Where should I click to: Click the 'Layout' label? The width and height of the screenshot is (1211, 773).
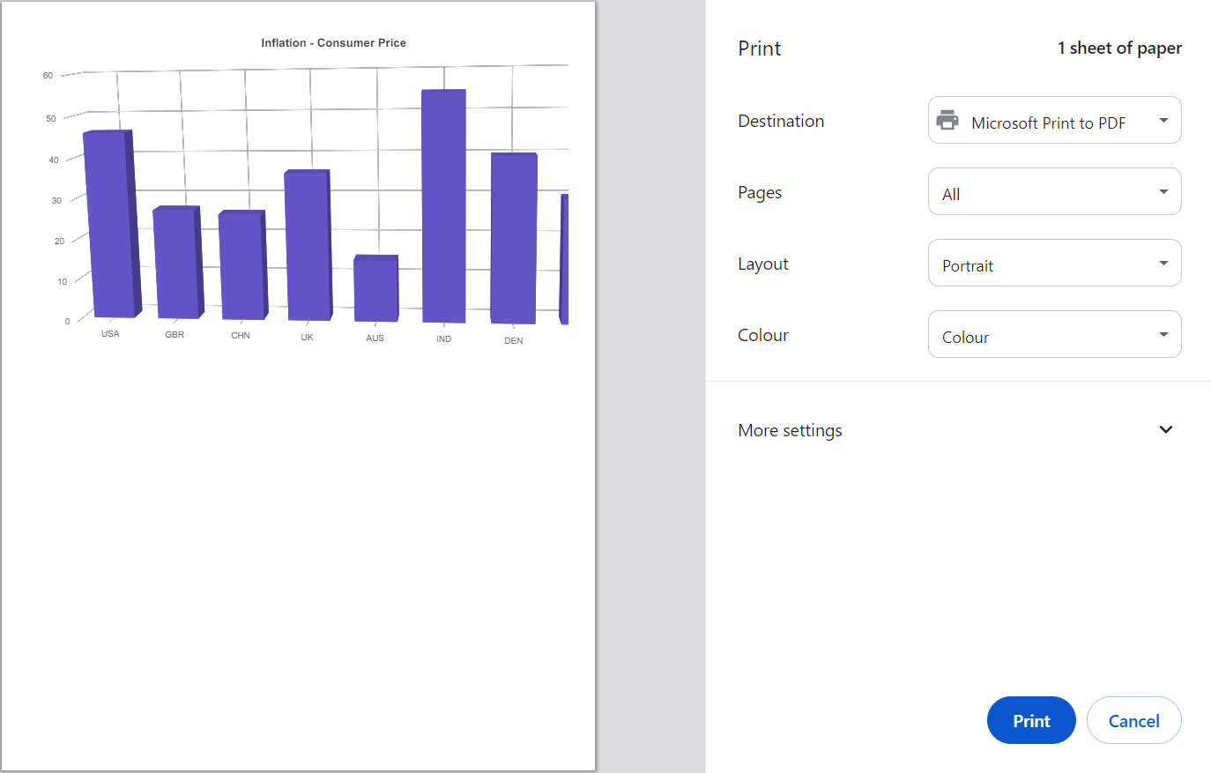[x=763, y=264]
